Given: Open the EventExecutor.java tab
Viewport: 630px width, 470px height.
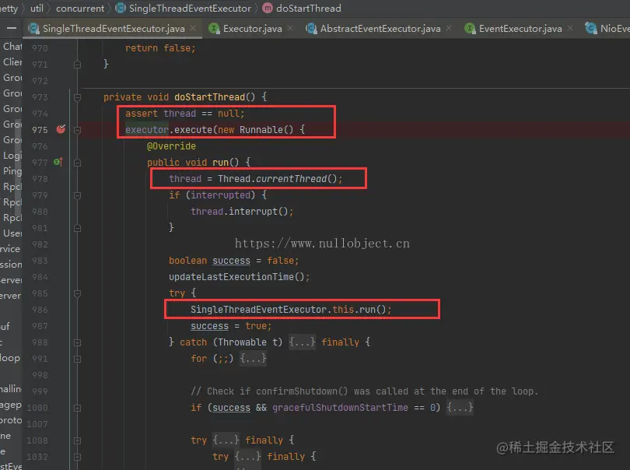Looking at the screenshot, I should click(520, 29).
